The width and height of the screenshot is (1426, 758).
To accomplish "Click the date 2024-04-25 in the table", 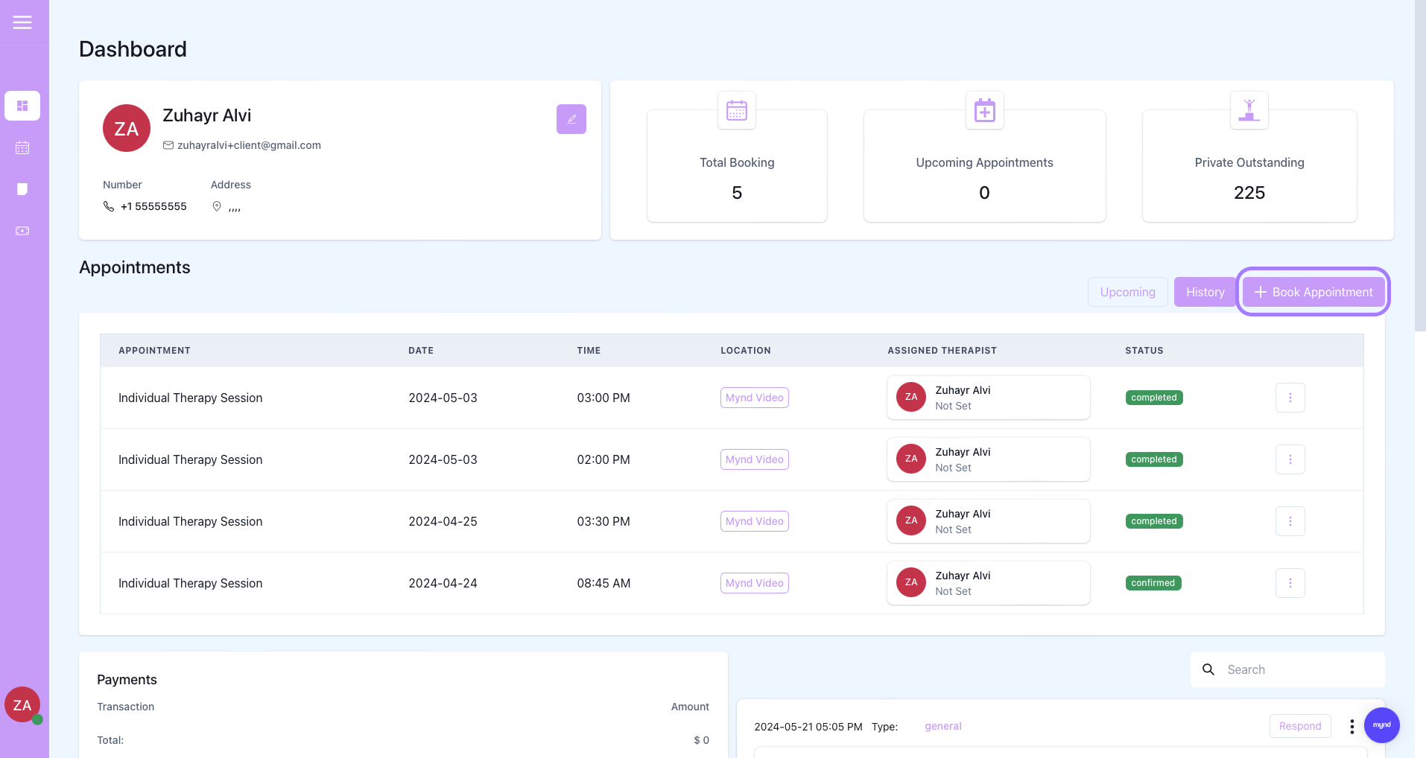I will point(443,521).
